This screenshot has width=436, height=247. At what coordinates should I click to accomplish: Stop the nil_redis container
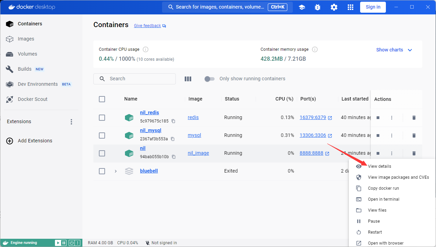click(378, 118)
